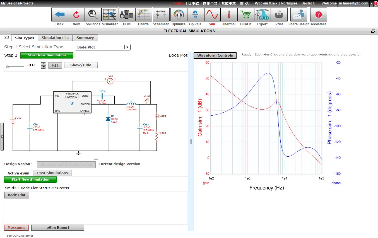Select the LM22675 U1 chip
378x238 pixels.
pos(72,102)
